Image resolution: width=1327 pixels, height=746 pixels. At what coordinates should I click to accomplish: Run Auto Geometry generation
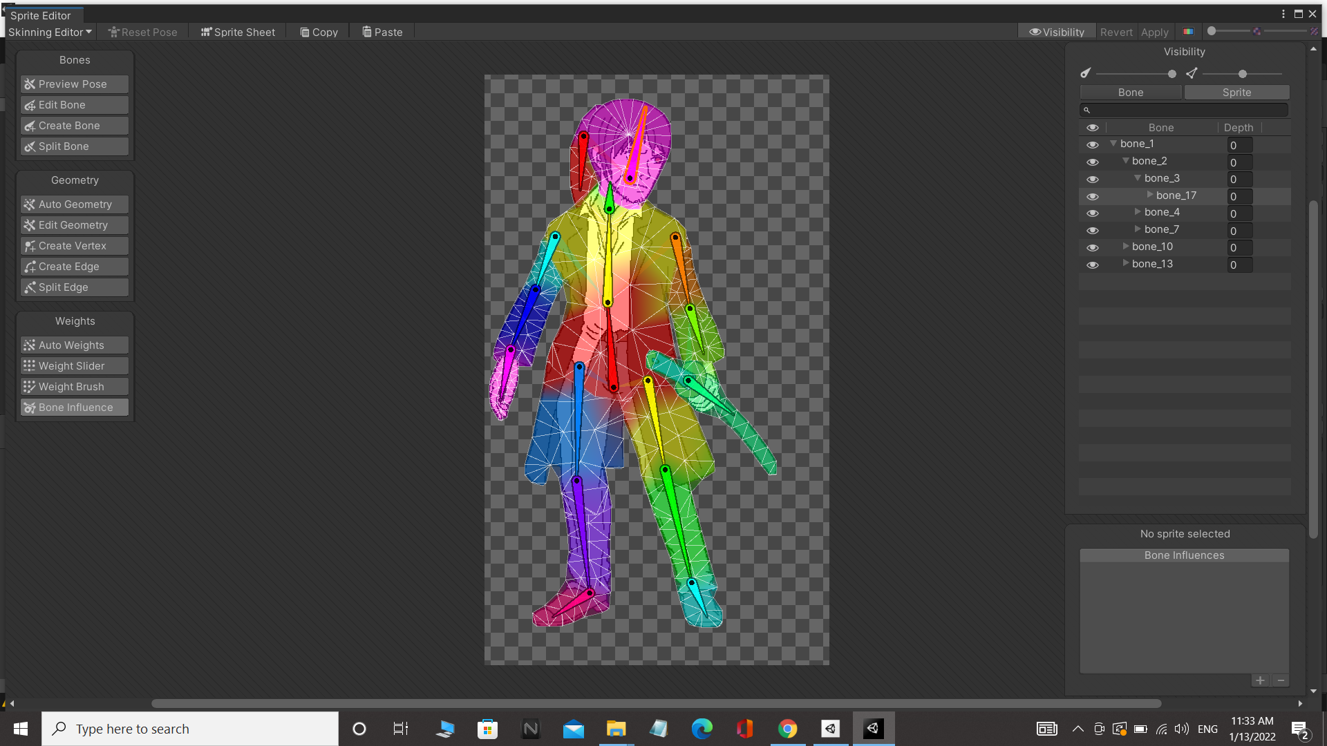coord(75,204)
